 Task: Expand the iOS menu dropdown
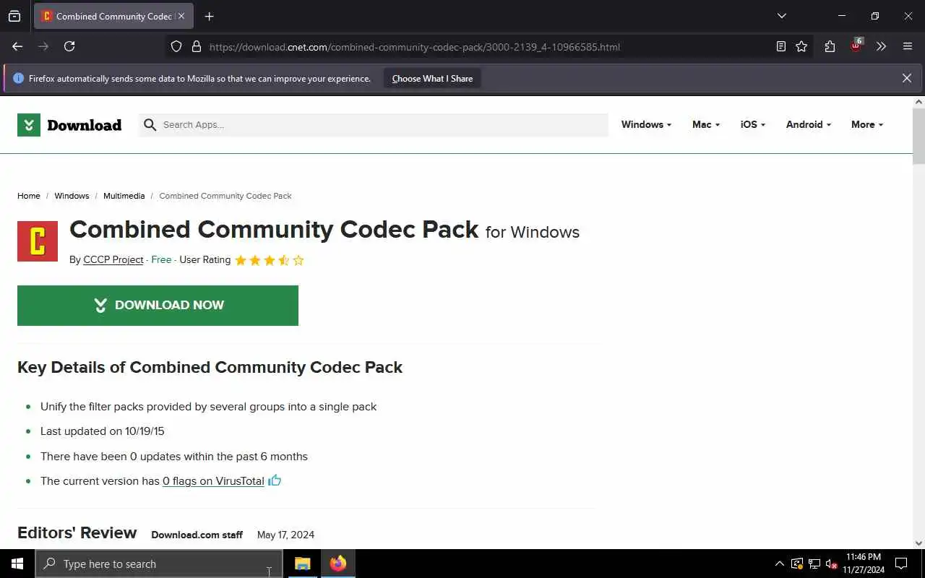752,125
